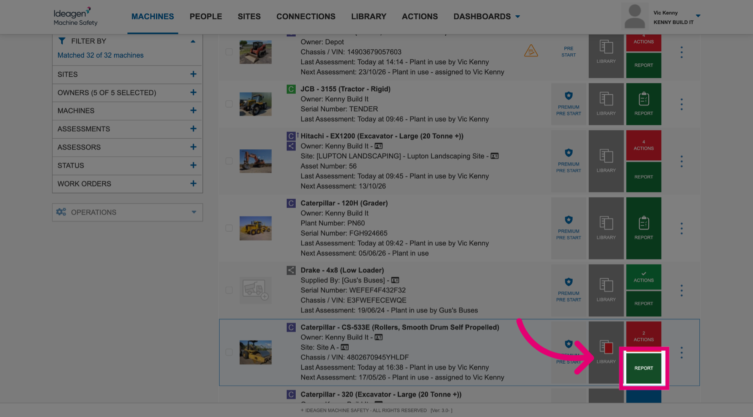The image size is (753, 417).
Task: View 4 Actions for Hitachi EX1200
Action: tap(644, 145)
